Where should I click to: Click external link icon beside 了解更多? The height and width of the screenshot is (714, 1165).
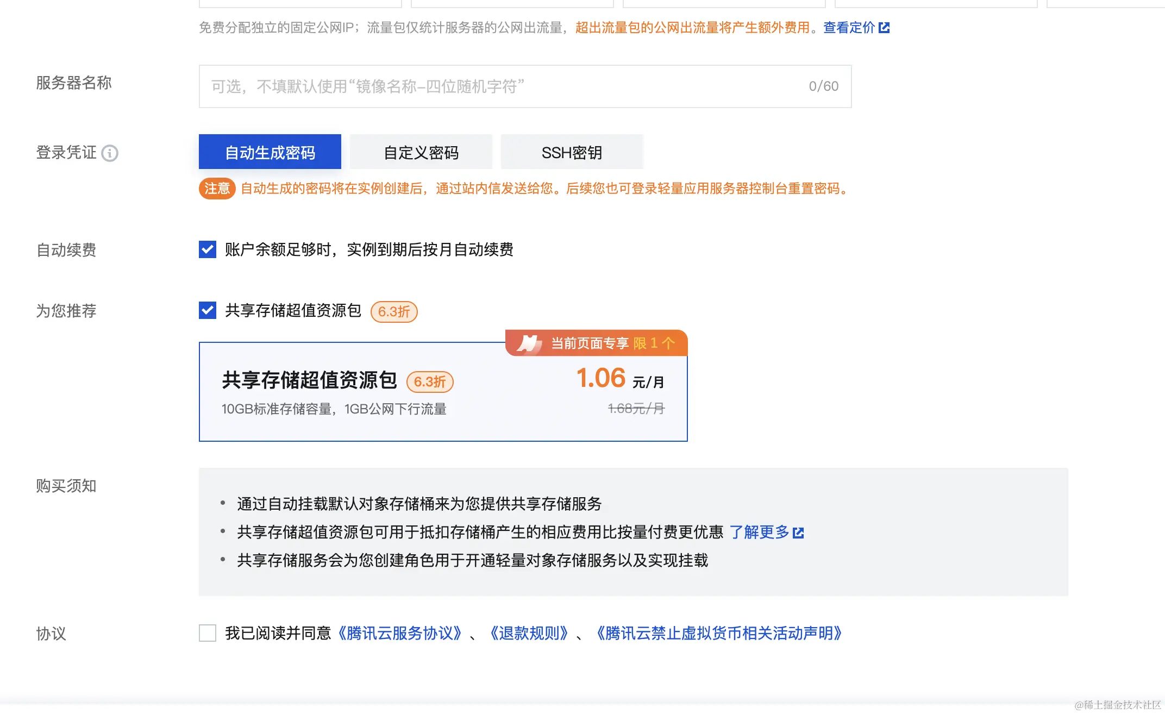(x=798, y=533)
